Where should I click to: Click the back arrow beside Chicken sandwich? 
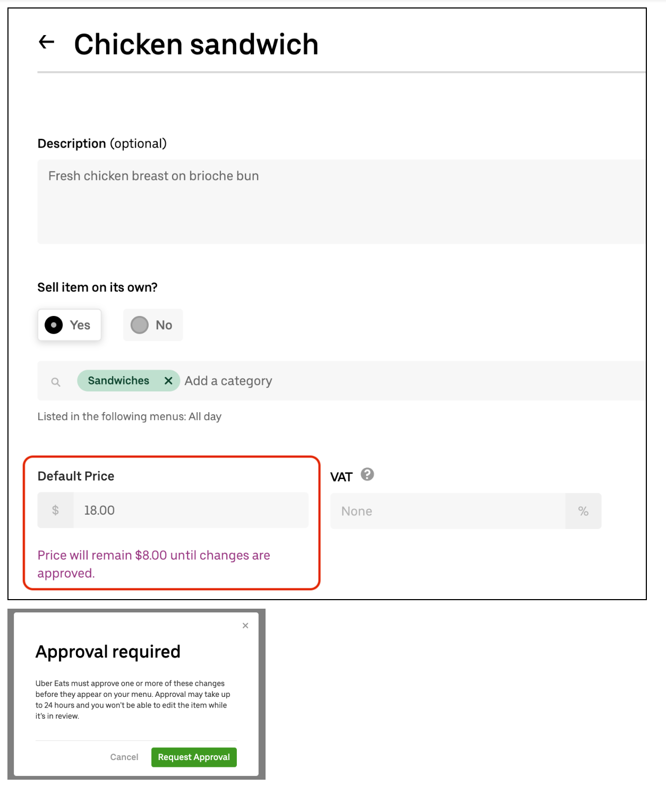pos(47,42)
